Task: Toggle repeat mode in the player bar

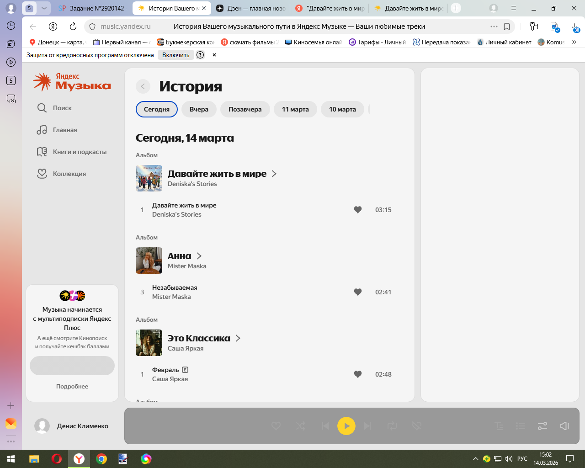Action: click(x=392, y=426)
